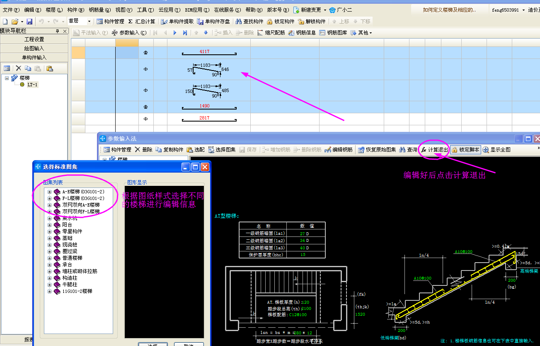Open the 文件(F) menu
540x346 pixels.
11,10
